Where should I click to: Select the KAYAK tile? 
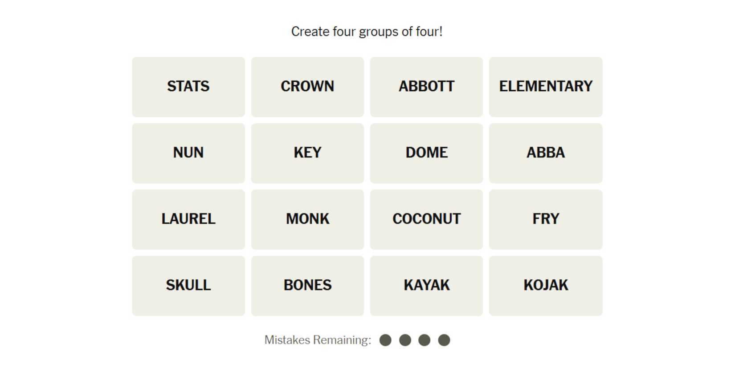click(426, 286)
